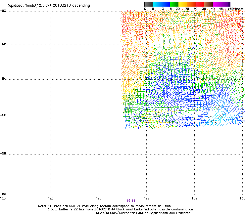Click the Rapidscat Winds chart title

(x=48, y=6)
